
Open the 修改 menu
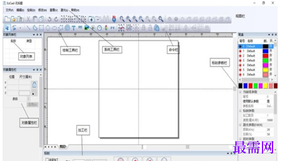click(x=42, y=10)
